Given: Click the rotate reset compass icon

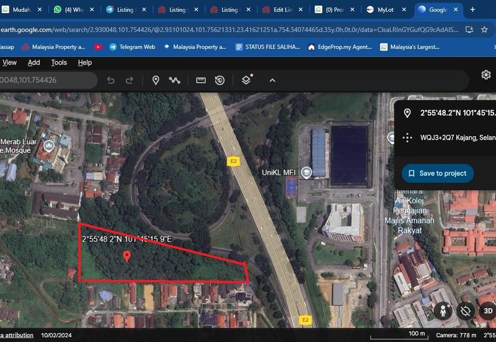Looking at the screenshot, I should (466, 310).
